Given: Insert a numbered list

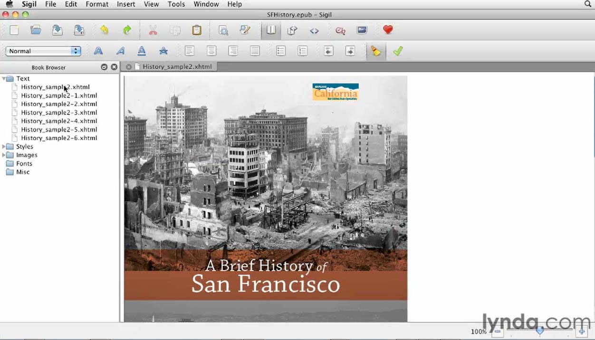Looking at the screenshot, I should coord(303,51).
